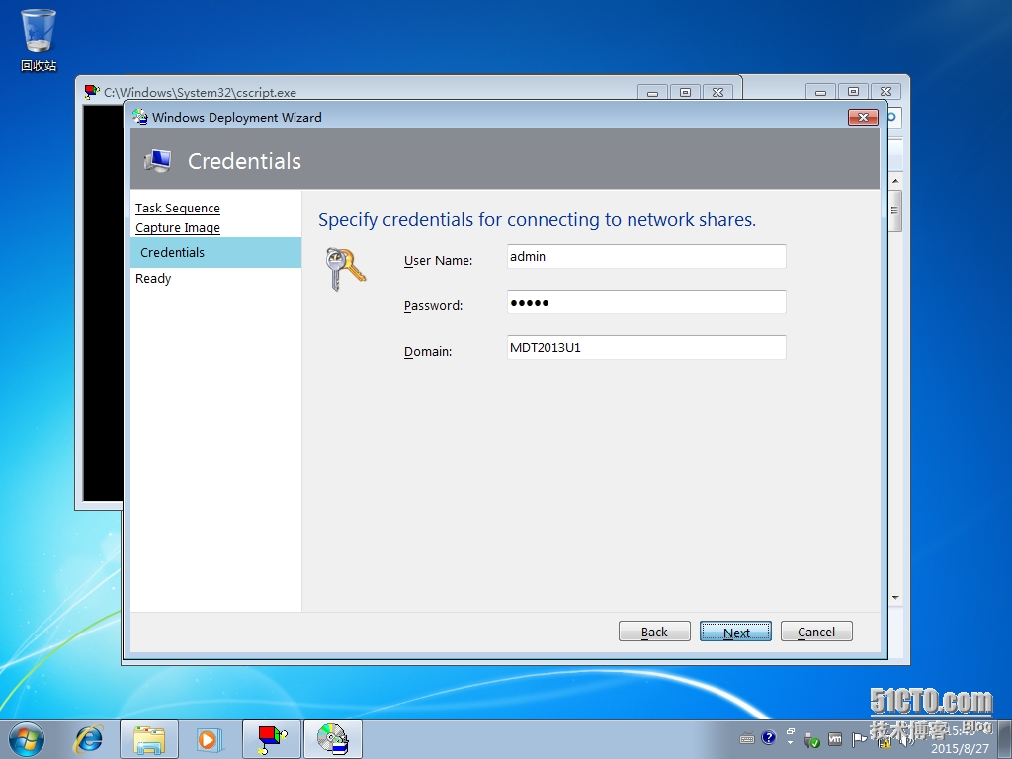Click the User Name label

click(x=438, y=260)
